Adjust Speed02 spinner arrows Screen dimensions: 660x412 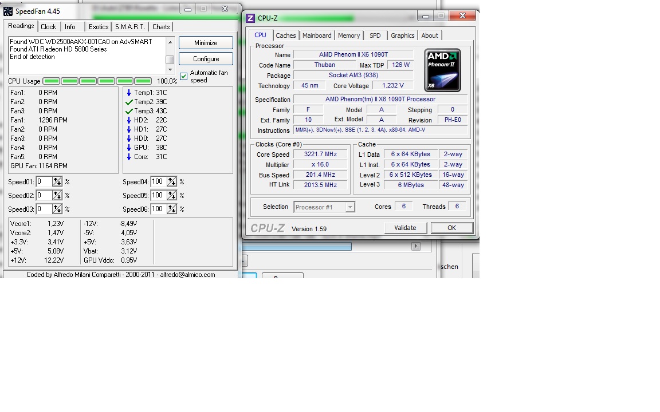(x=57, y=196)
